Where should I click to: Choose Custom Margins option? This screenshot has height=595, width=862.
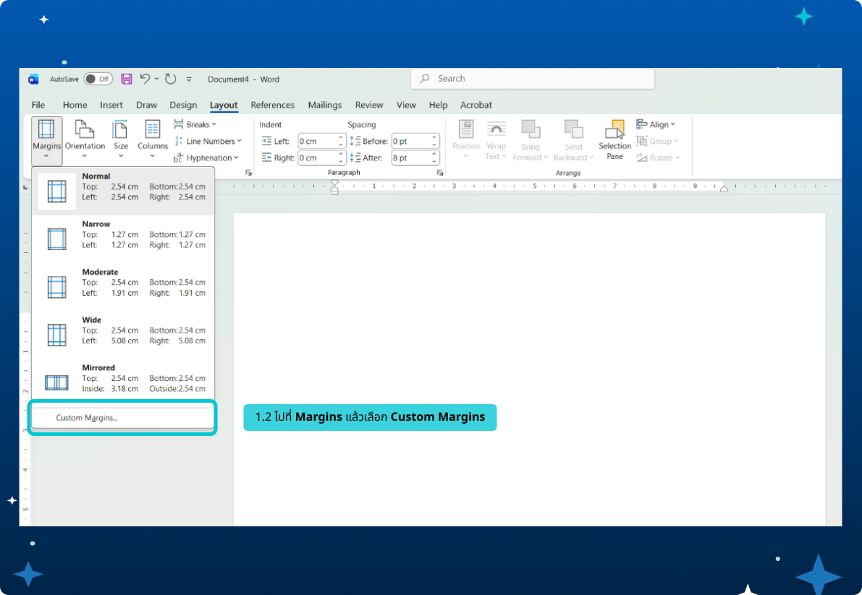click(87, 418)
